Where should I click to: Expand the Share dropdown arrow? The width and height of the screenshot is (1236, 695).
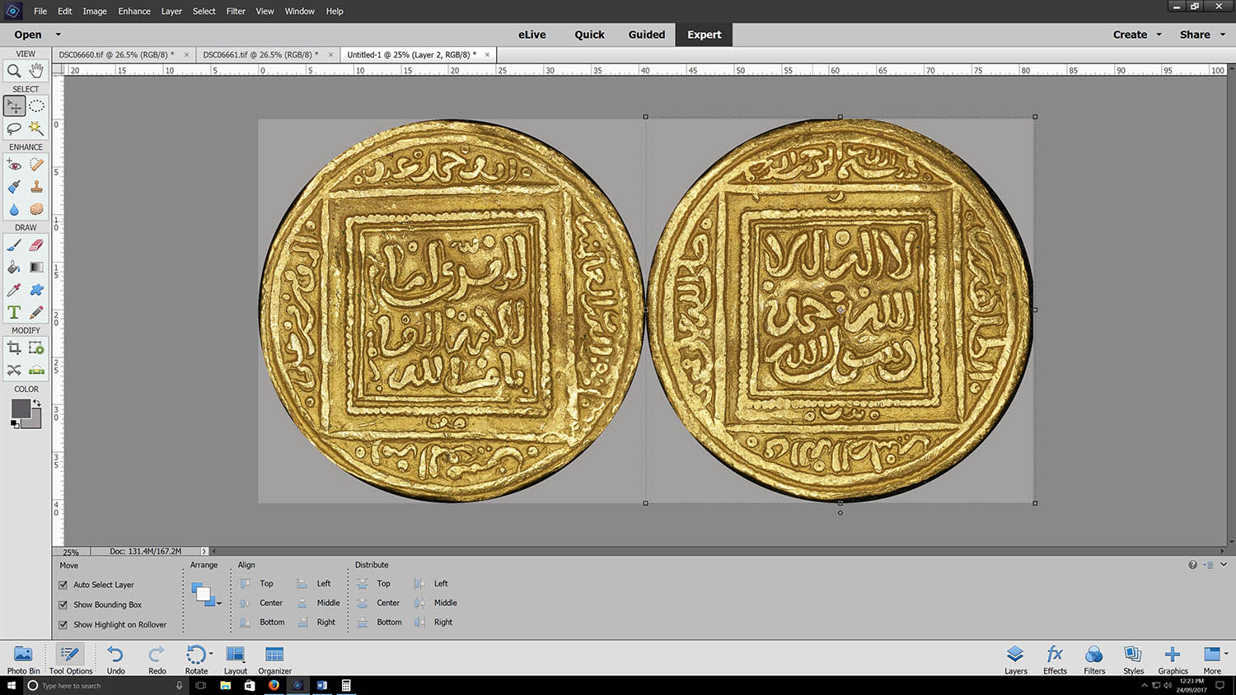click(1223, 35)
